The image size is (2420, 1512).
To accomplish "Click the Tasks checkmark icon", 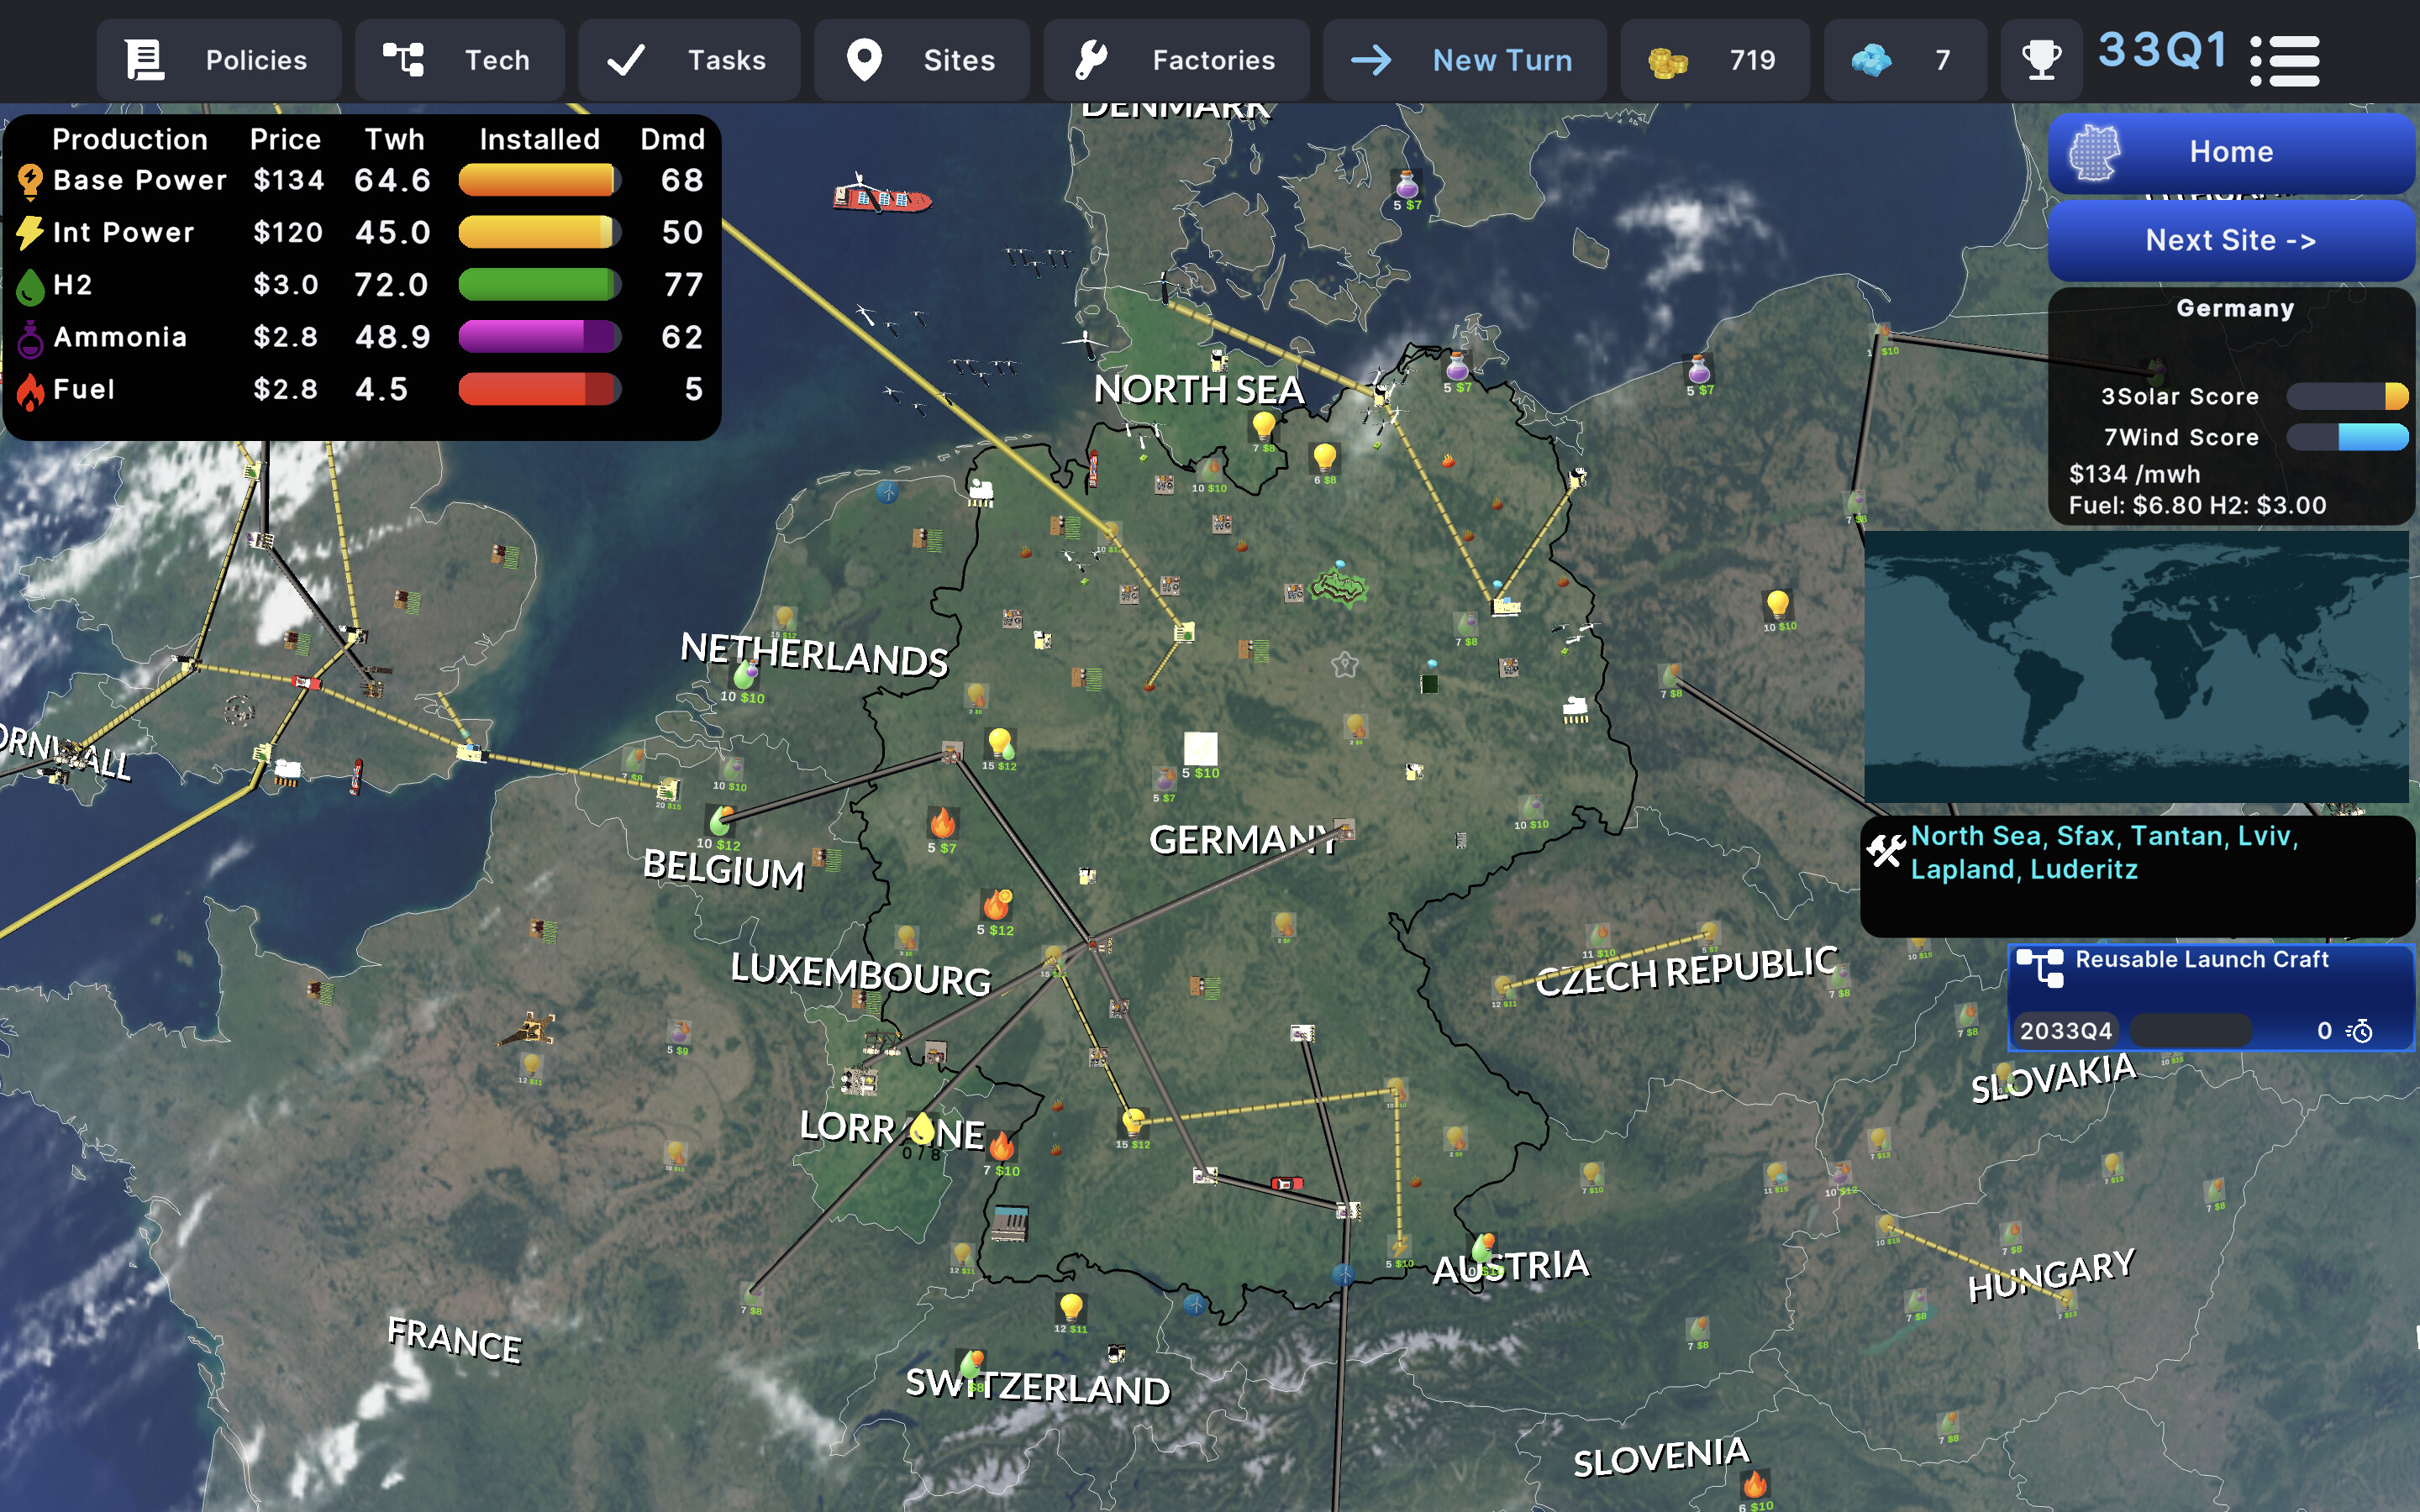I will click(628, 60).
